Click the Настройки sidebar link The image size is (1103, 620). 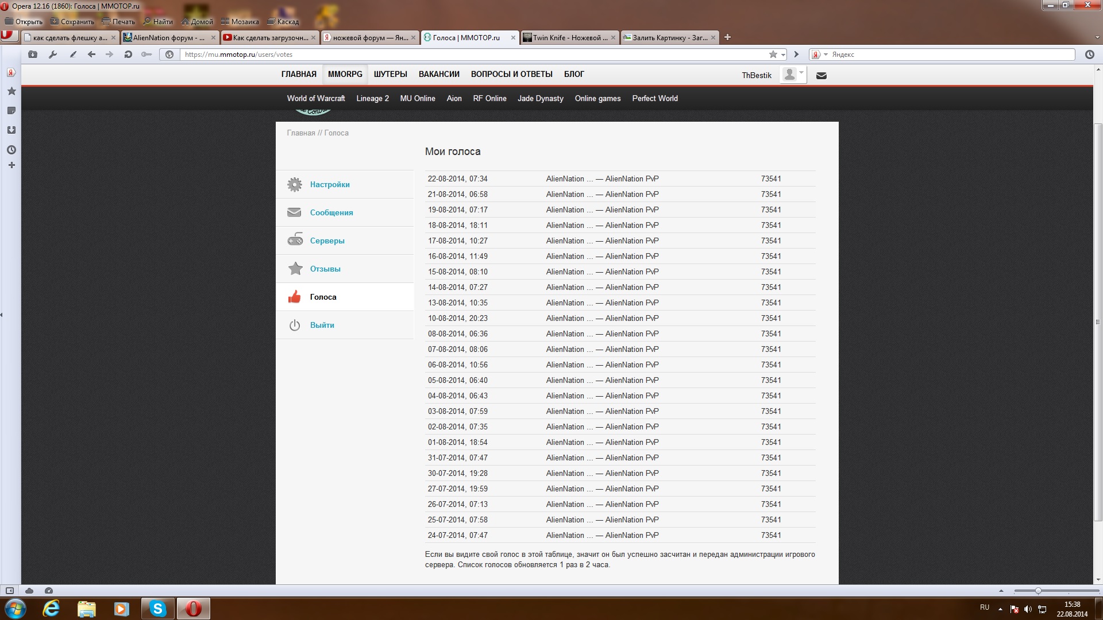[330, 184]
